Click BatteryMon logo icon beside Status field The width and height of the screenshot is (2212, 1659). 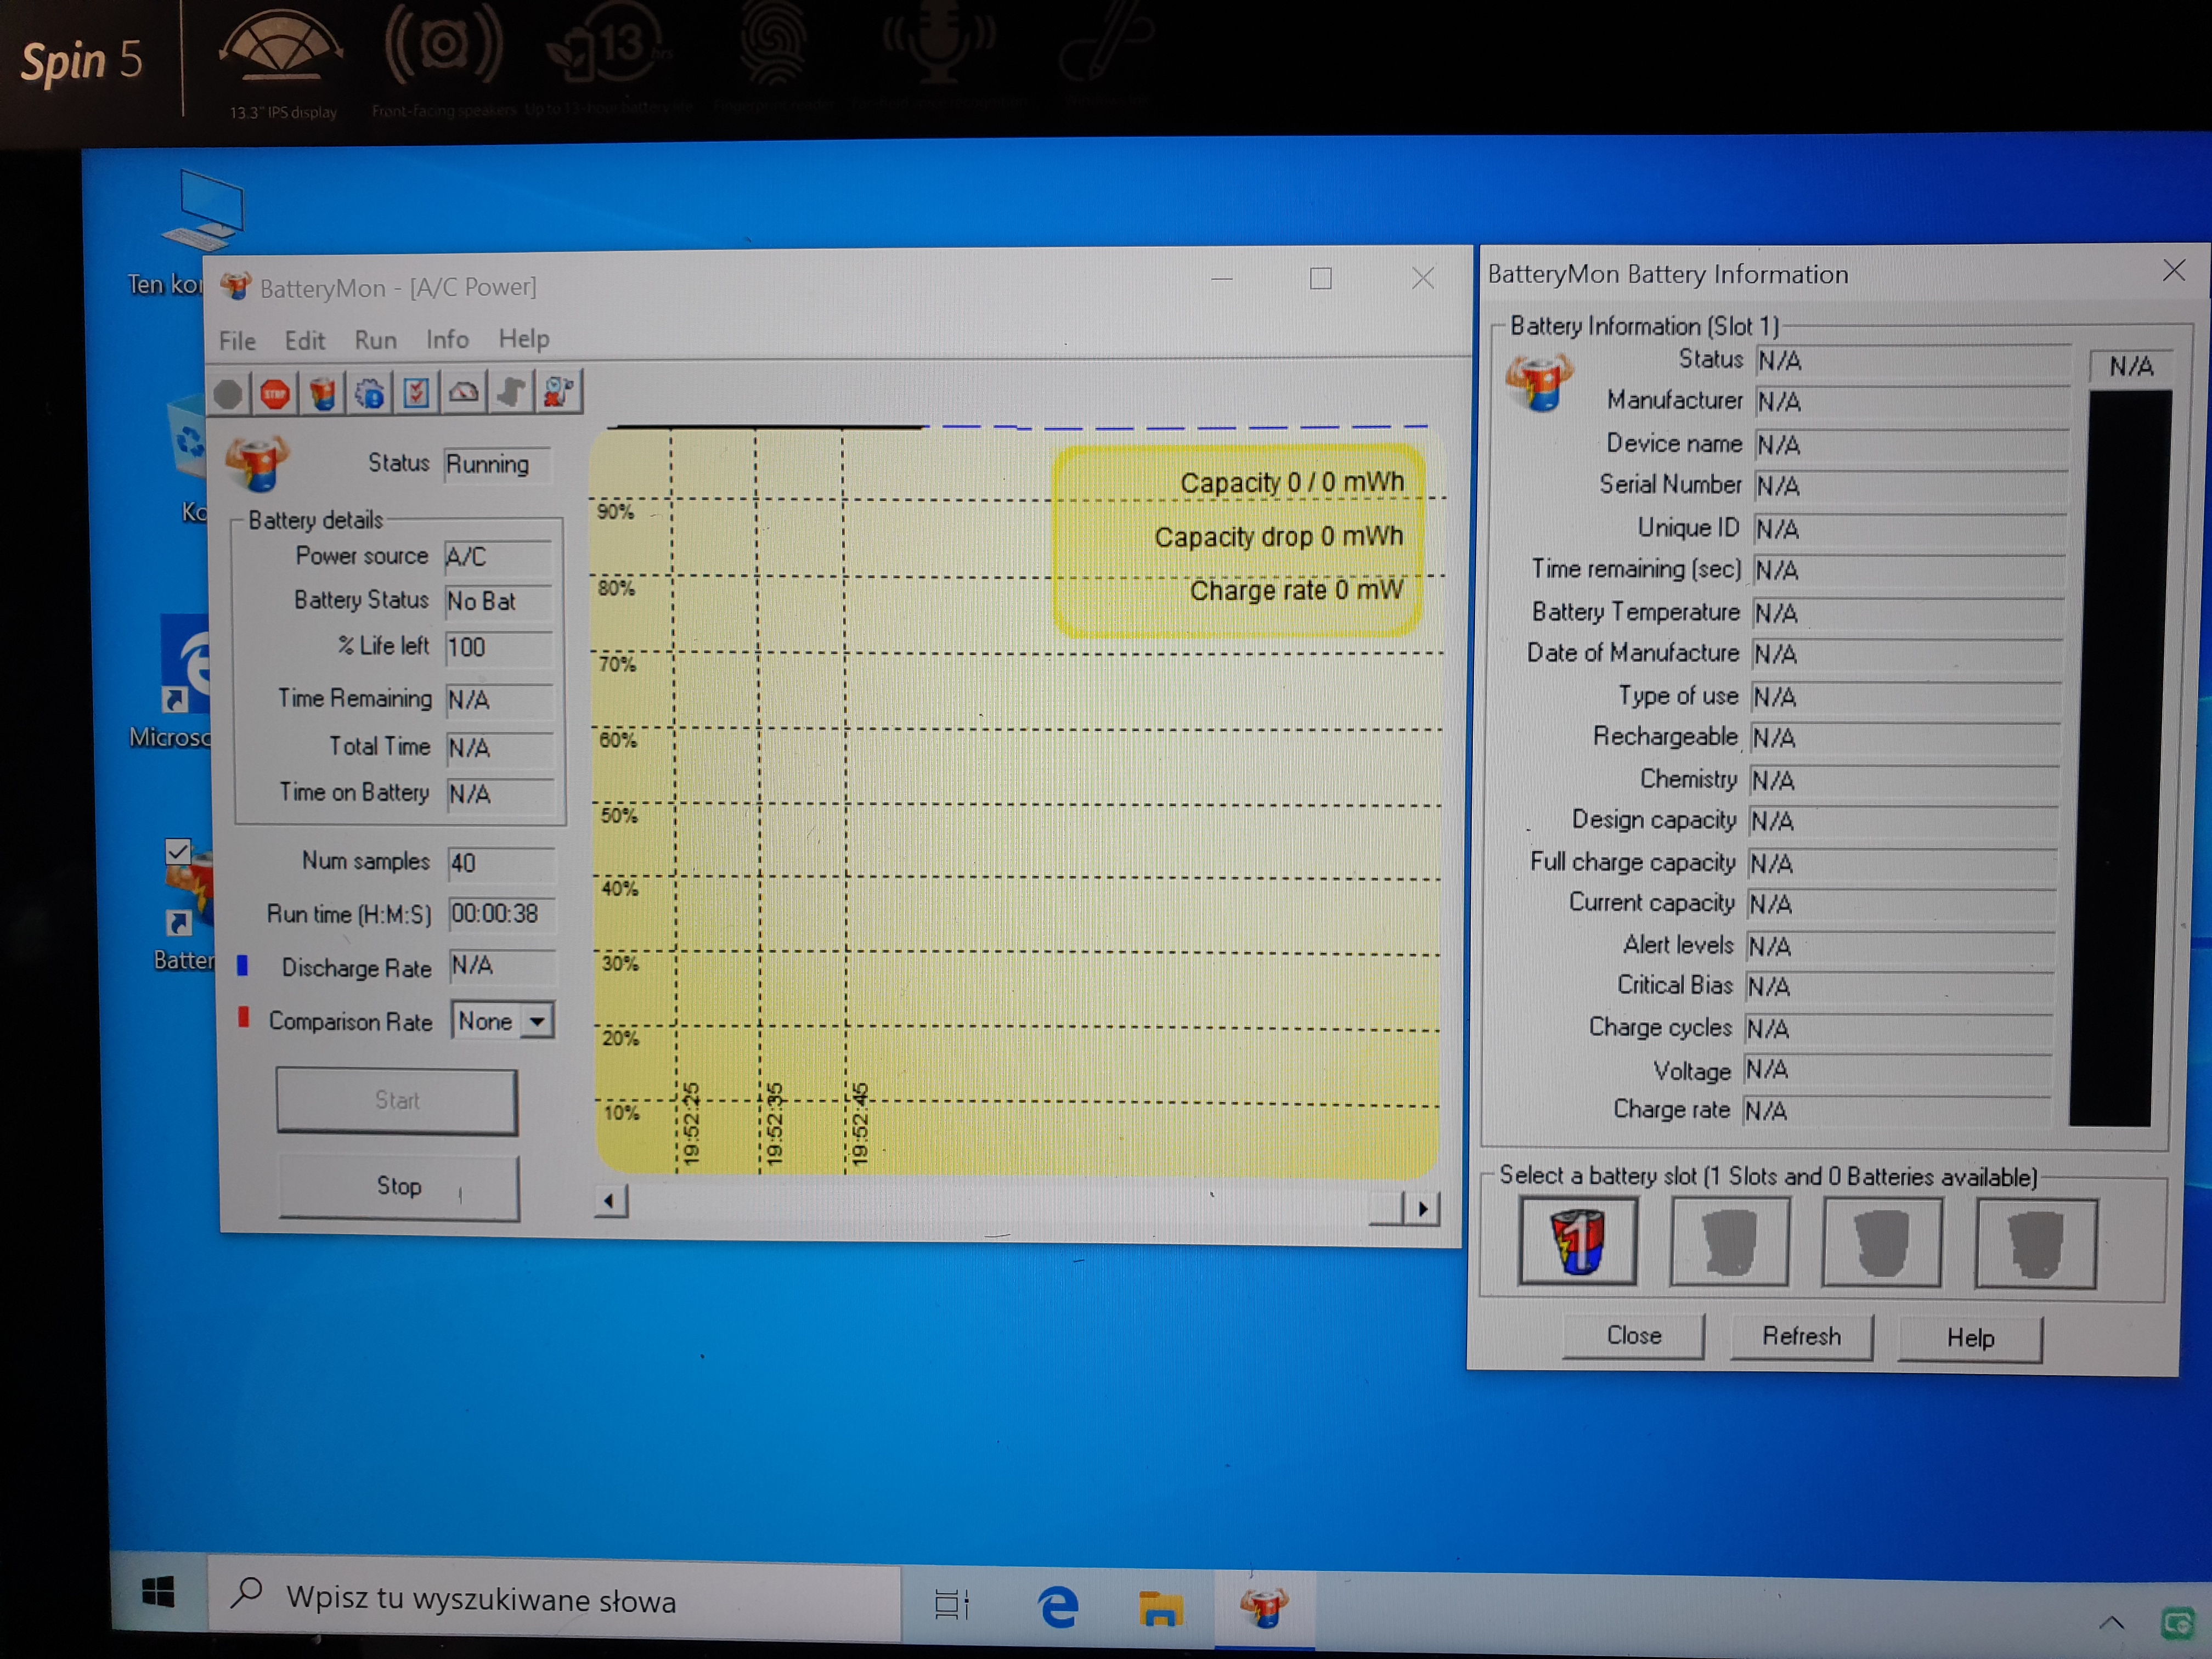pyautogui.click(x=257, y=462)
